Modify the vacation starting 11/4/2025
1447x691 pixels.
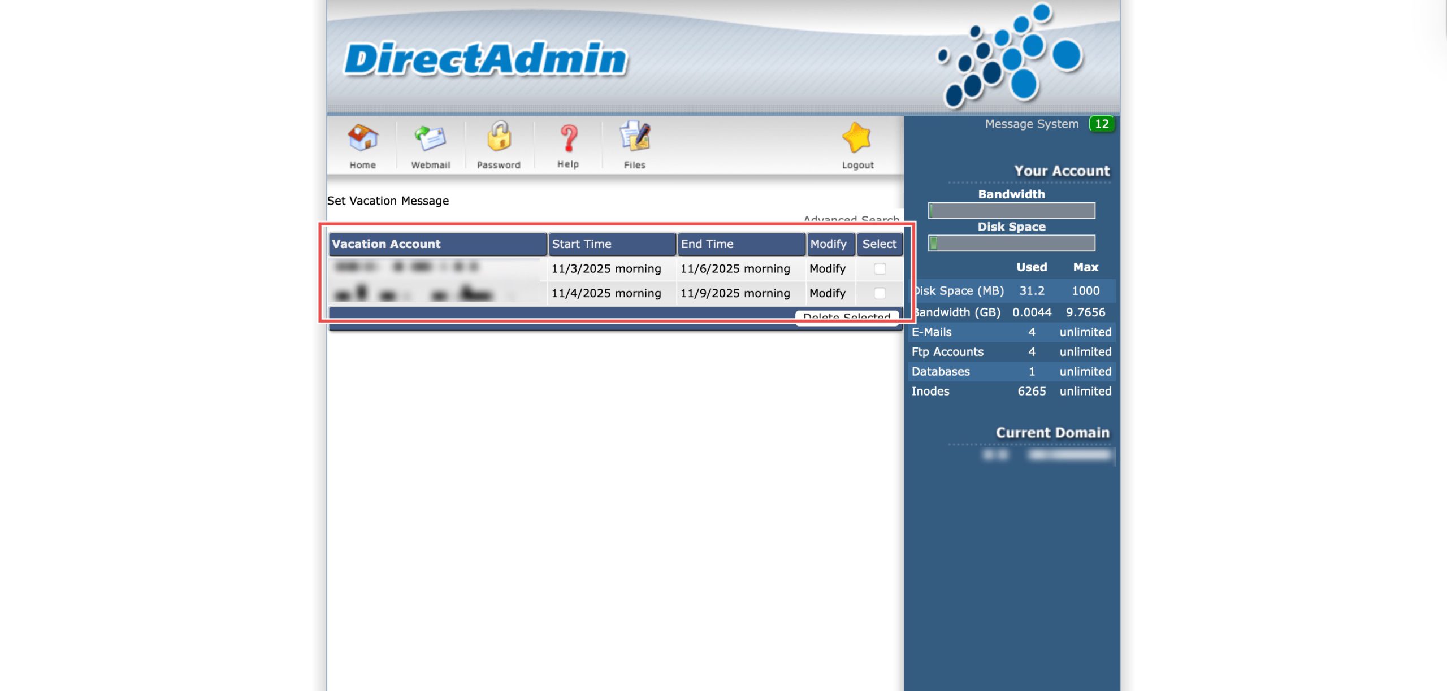[x=827, y=293]
